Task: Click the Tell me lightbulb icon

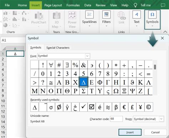Action: pos(135,5)
